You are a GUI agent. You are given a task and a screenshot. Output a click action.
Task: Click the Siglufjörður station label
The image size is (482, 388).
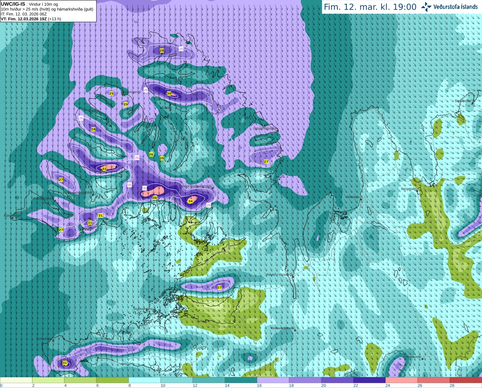click(463, 101)
